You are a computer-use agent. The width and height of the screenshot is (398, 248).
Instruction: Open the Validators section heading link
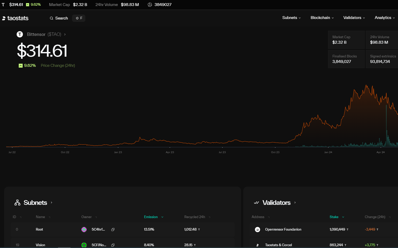coord(277,203)
